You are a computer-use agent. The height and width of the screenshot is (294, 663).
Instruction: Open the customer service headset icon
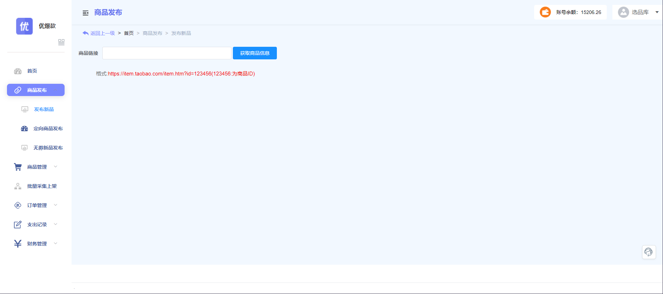coord(649,252)
